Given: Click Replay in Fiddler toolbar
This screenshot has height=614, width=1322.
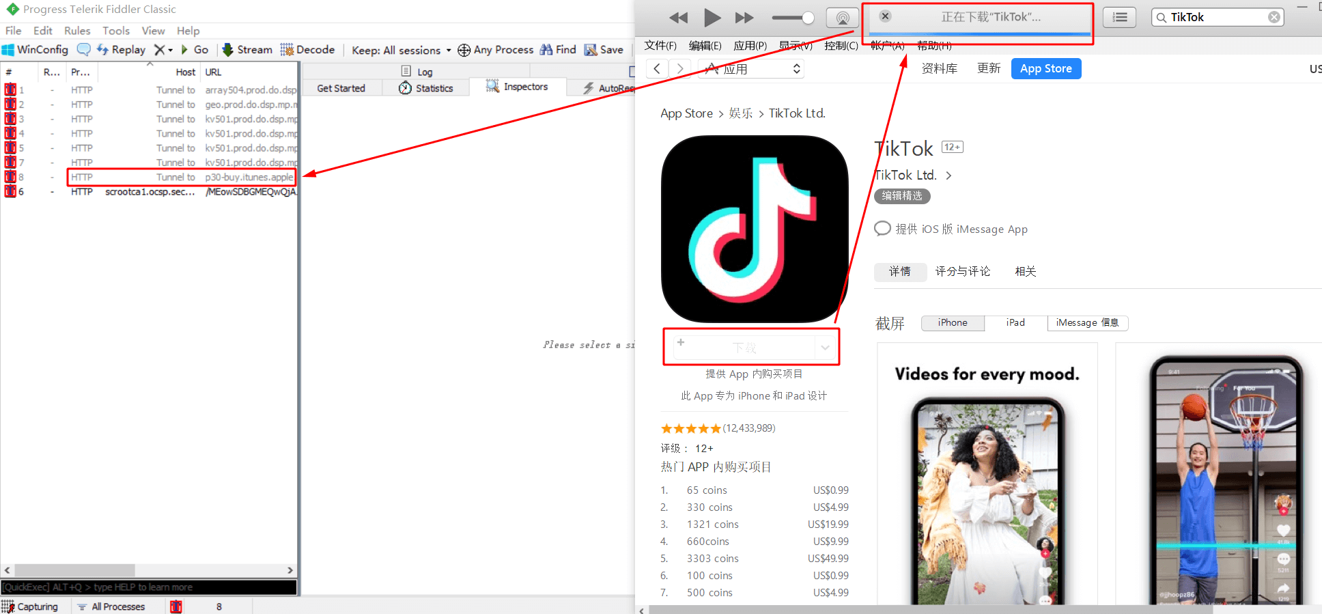Looking at the screenshot, I should pyautogui.click(x=121, y=50).
